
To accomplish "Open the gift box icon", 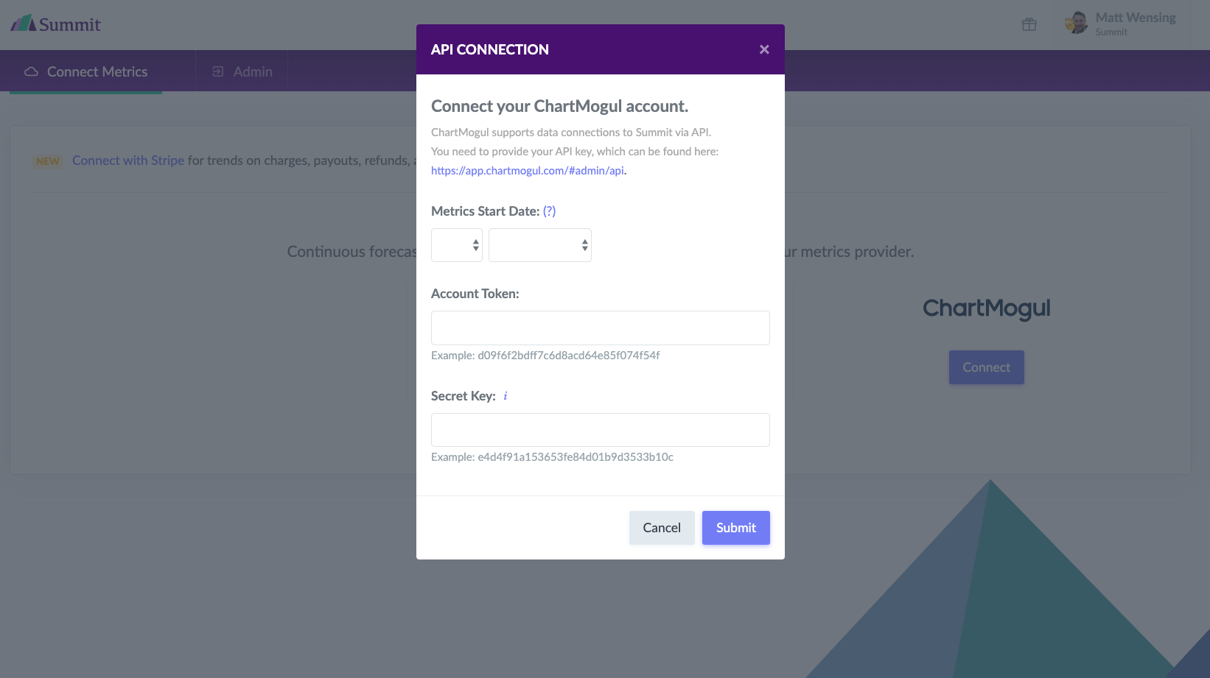I will pyautogui.click(x=1029, y=24).
